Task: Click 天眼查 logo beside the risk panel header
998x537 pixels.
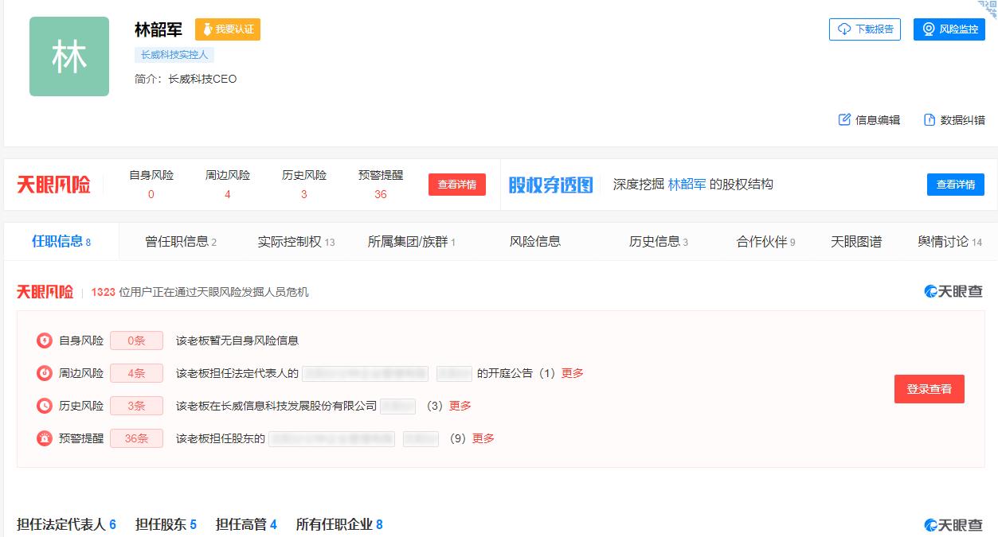Action: pyautogui.click(x=953, y=292)
